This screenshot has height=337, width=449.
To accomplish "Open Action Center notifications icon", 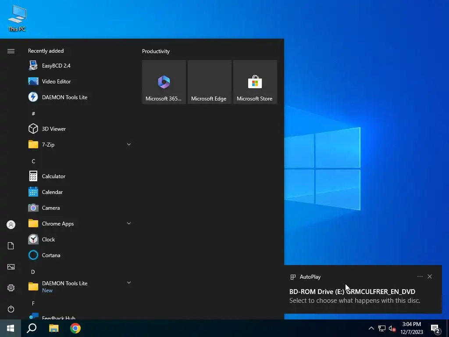I will click(435, 328).
